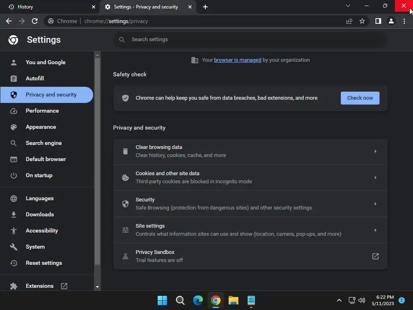Expand the Security row arrow
This screenshot has height=310, width=413.
pos(375,204)
